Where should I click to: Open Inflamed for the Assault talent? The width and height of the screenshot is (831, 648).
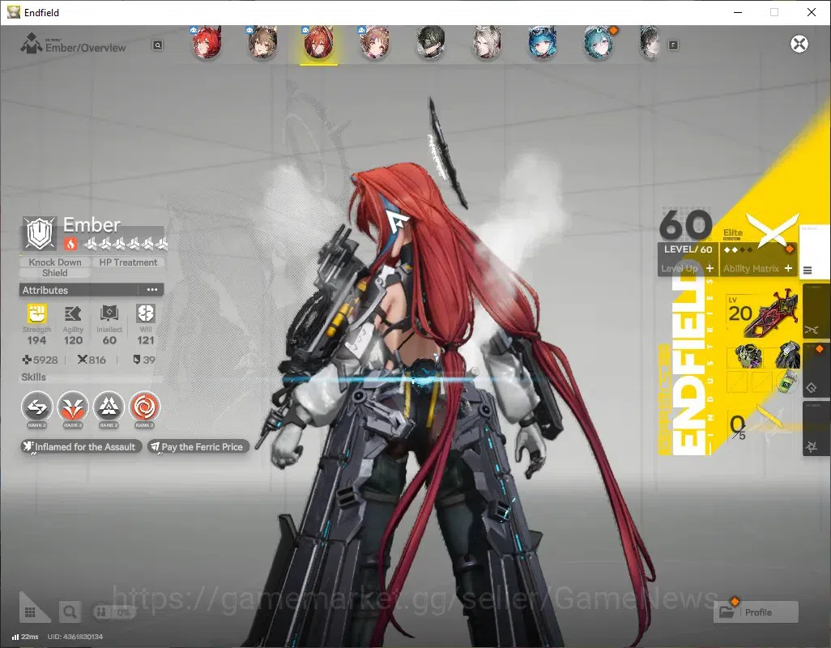click(81, 446)
